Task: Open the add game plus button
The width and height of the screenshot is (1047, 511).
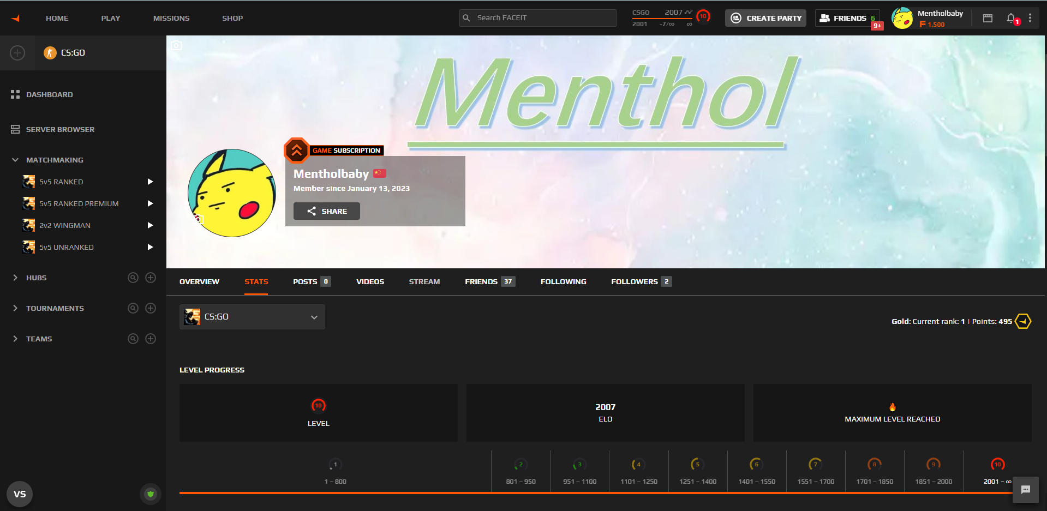Action: 17,53
